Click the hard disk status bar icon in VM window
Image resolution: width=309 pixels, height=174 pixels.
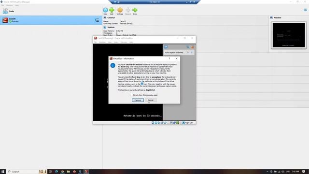(x=153, y=123)
